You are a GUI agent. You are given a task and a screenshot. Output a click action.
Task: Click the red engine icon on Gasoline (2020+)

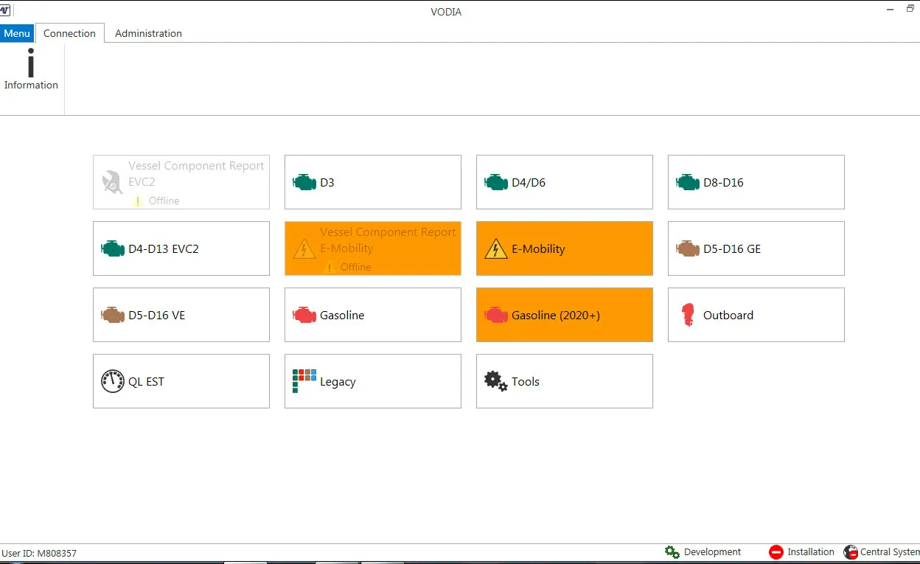click(496, 315)
